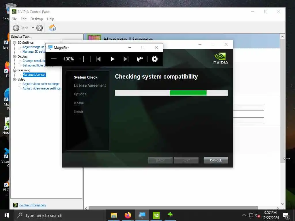Select Manage License tree item
The width and height of the screenshot is (295, 221).
pyautogui.click(x=34, y=75)
